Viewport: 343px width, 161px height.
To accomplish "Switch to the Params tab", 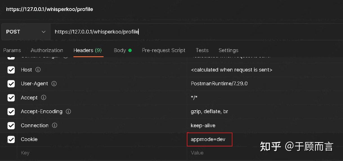I will coord(12,50).
